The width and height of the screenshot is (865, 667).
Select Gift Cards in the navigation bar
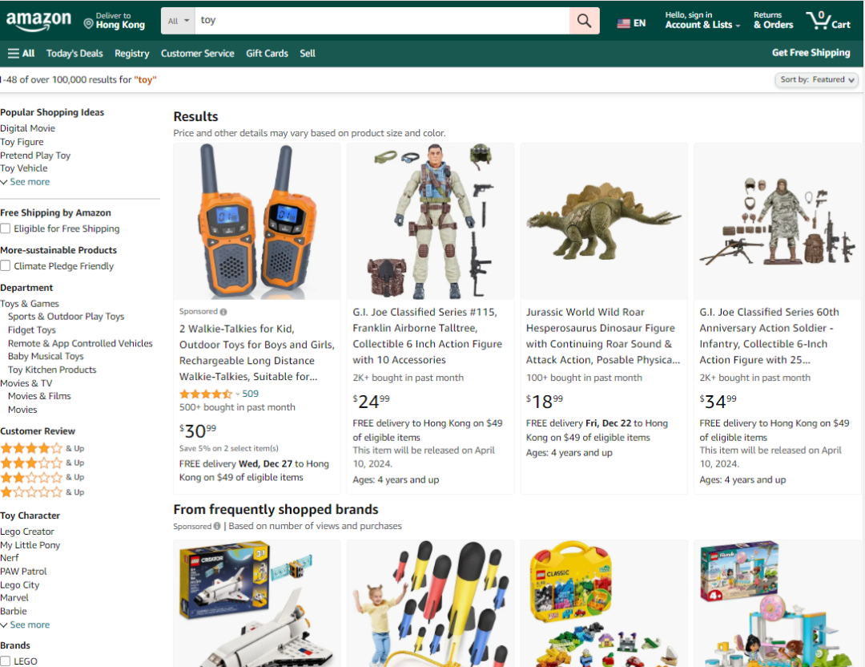point(267,54)
